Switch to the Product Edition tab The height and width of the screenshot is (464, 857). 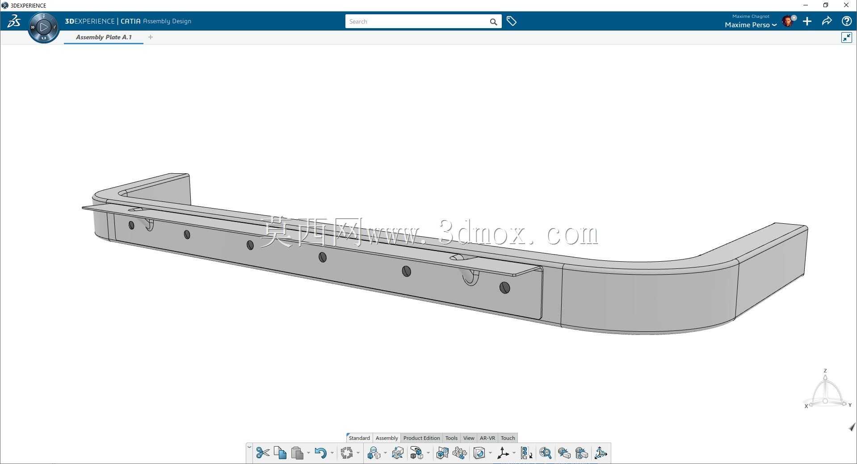coord(421,438)
